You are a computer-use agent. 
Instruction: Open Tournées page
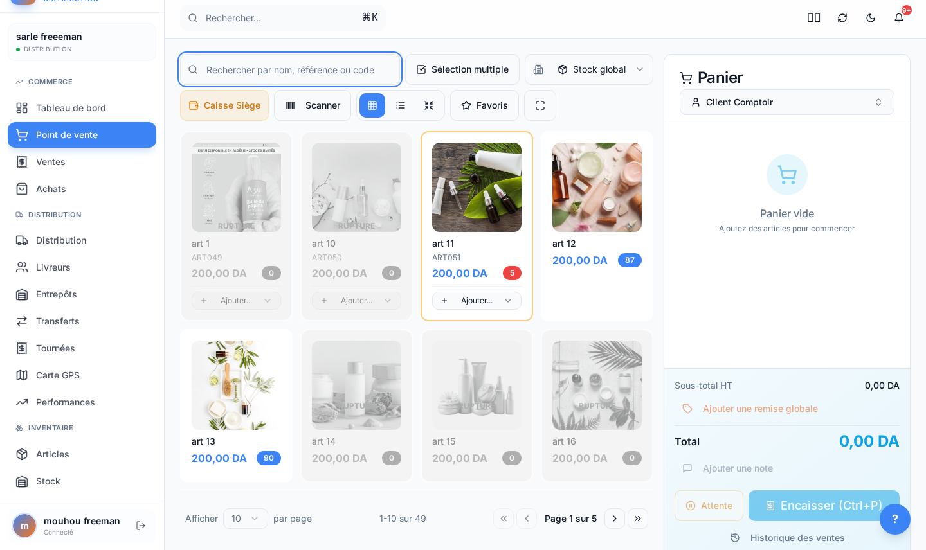(82, 348)
